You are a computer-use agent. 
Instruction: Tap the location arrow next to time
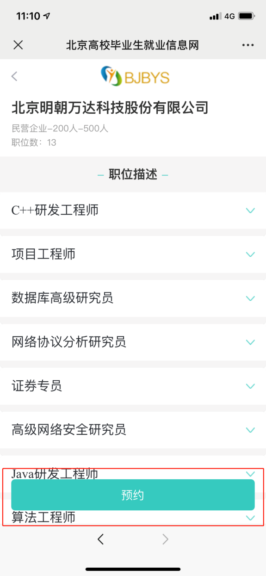click(x=47, y=16)
